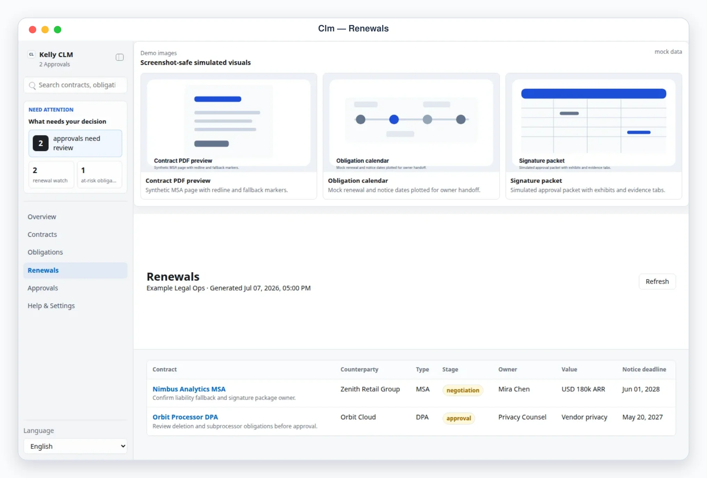The width and height of the screenshot is (707, 478).
Task: Click the yellow minimize window dot
Action: 45,30
